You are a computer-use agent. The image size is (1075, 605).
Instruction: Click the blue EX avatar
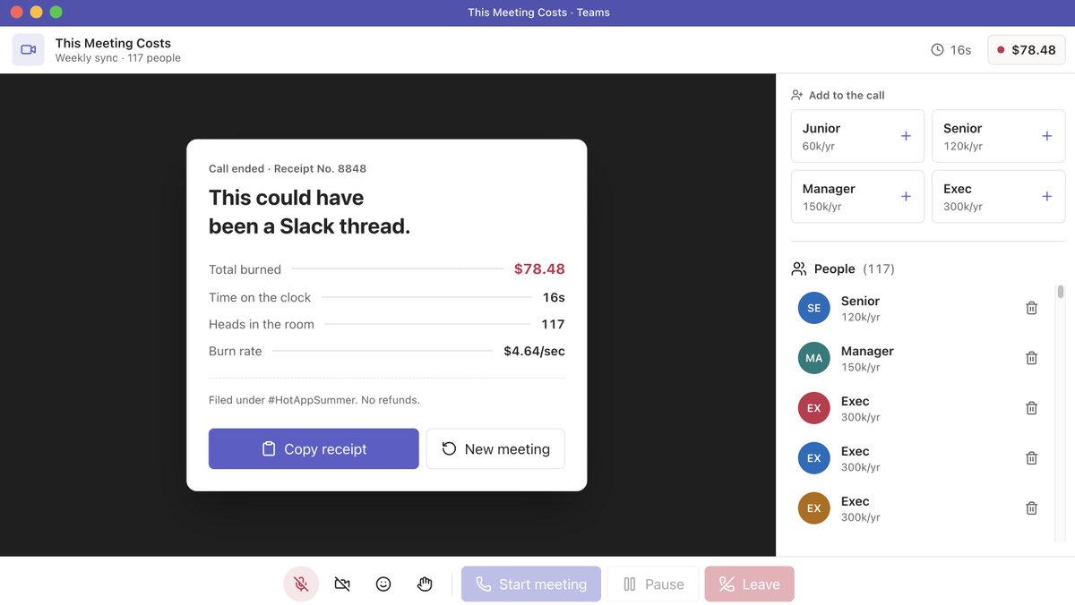[813, 458]
